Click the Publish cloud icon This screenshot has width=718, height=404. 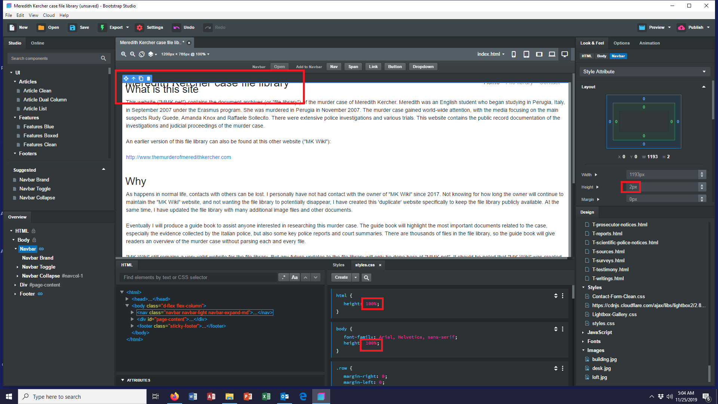pos(681,27)
